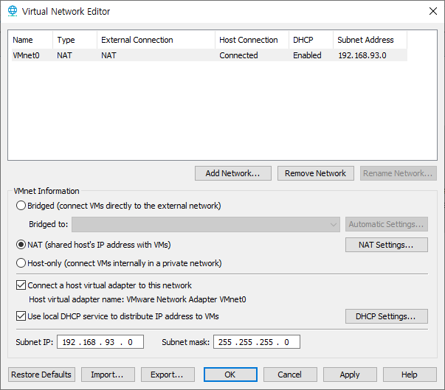Click NAT cell in External Connection column
445x390 pixels.
108,55
